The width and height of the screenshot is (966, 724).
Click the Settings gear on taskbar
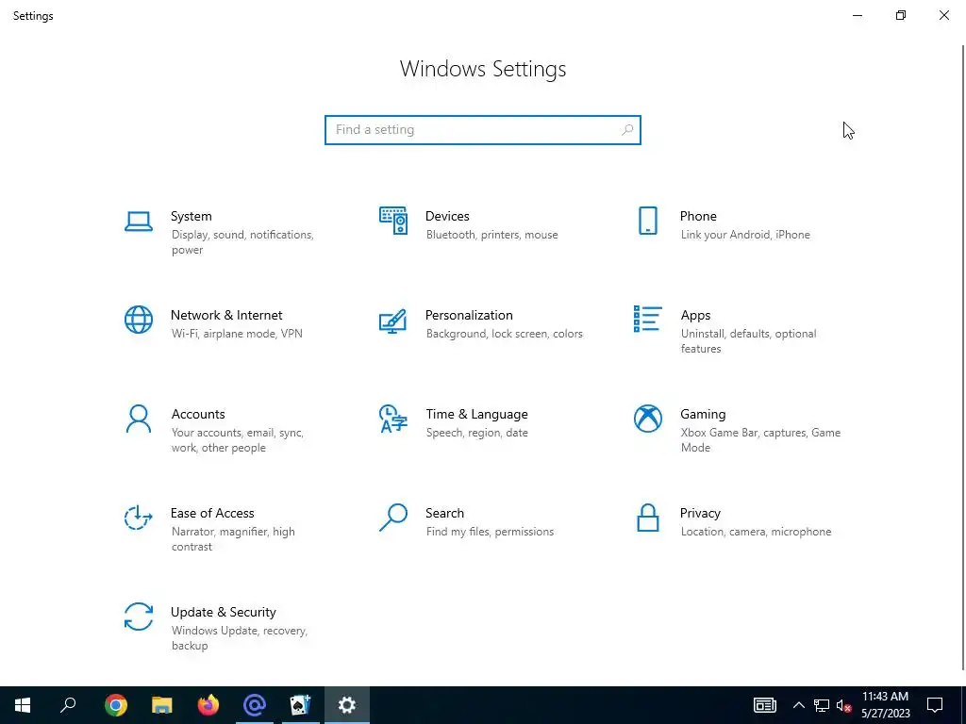click(347, 705)
